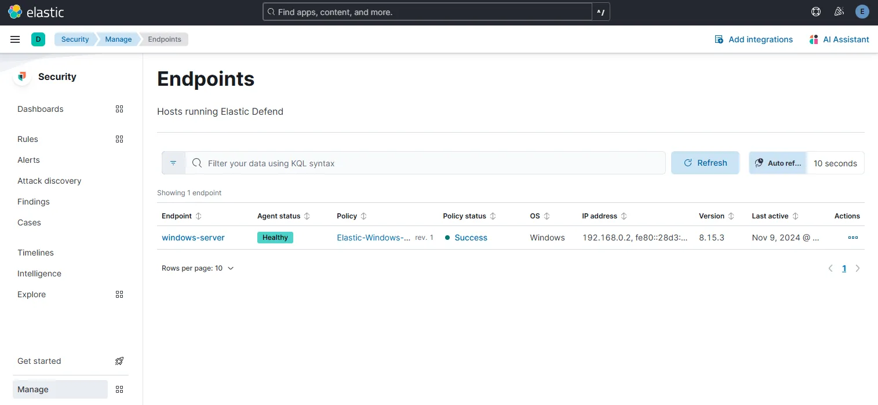Screen dimensions: 878x405
Task: Open the user avatar E menu
Action: click(862, 12)
